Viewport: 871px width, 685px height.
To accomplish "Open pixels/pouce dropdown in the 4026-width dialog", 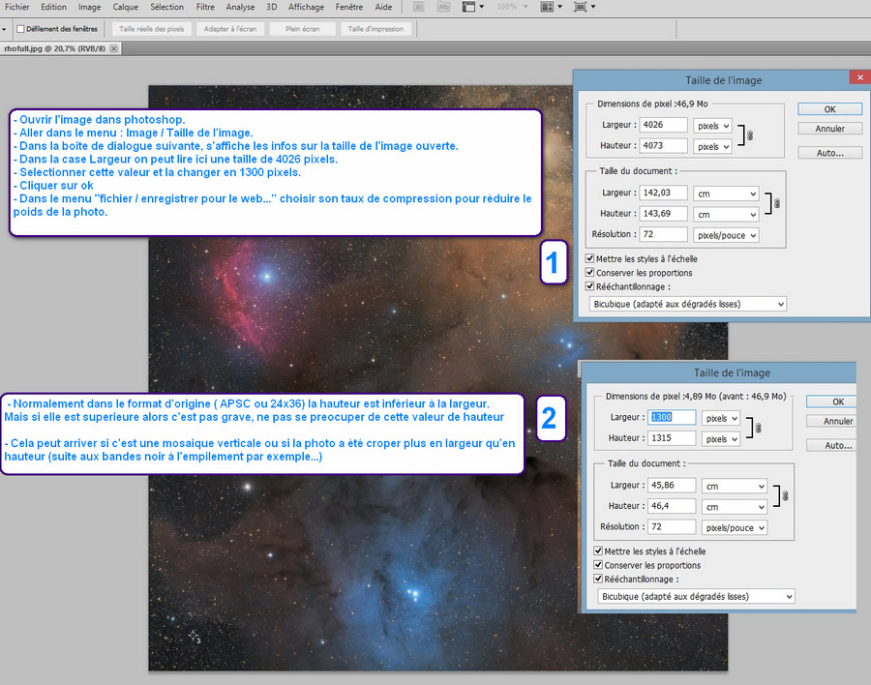I will [726, 235].
